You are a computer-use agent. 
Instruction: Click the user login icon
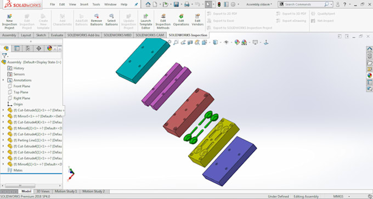[338, 4]
